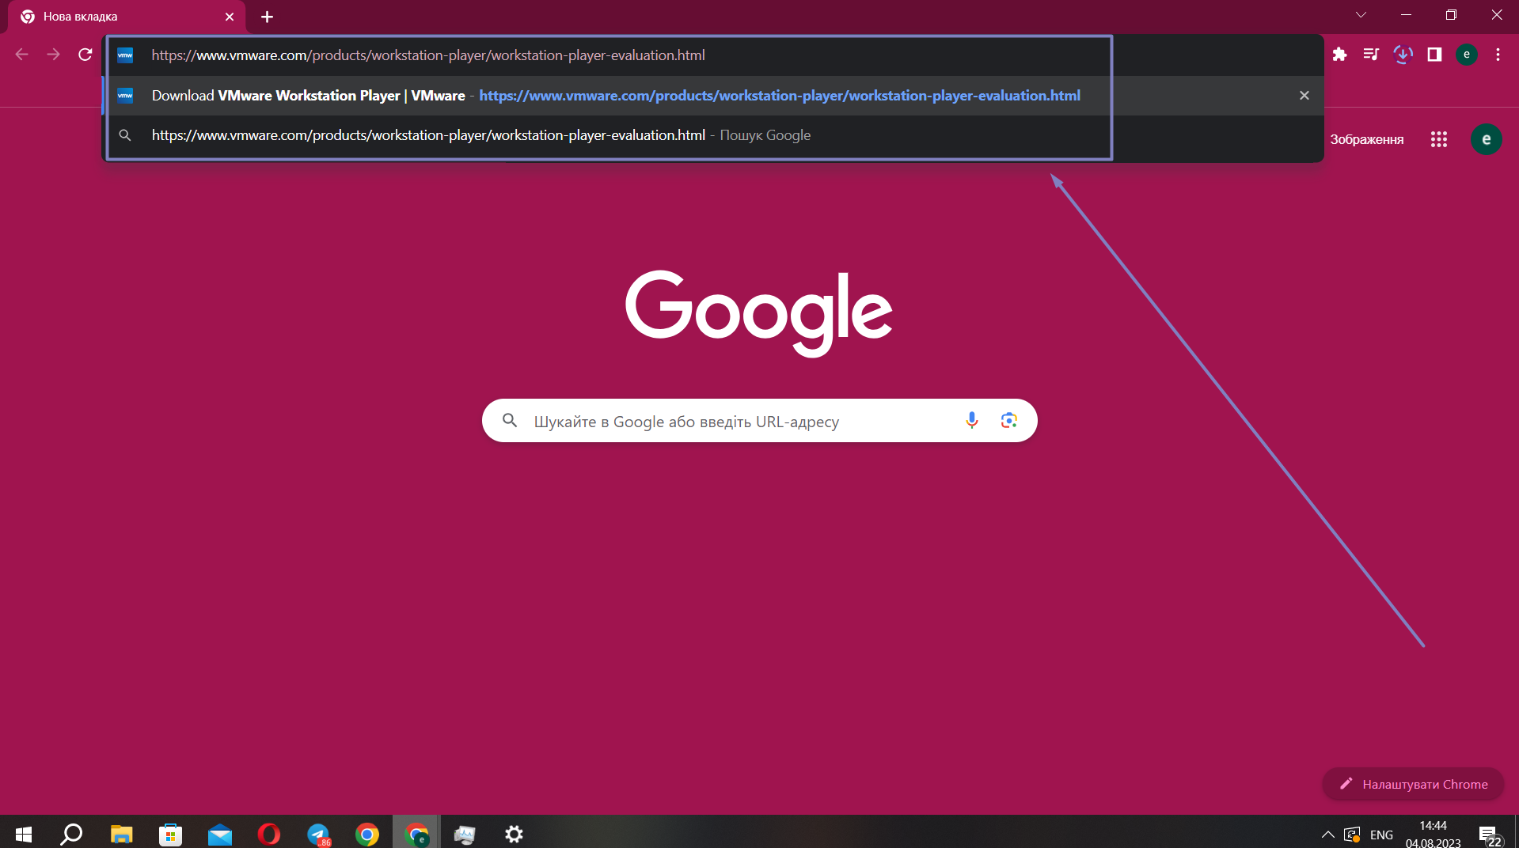Open the first Chrome icon in taskbar
1519x848 pixels.
(367, 834)
